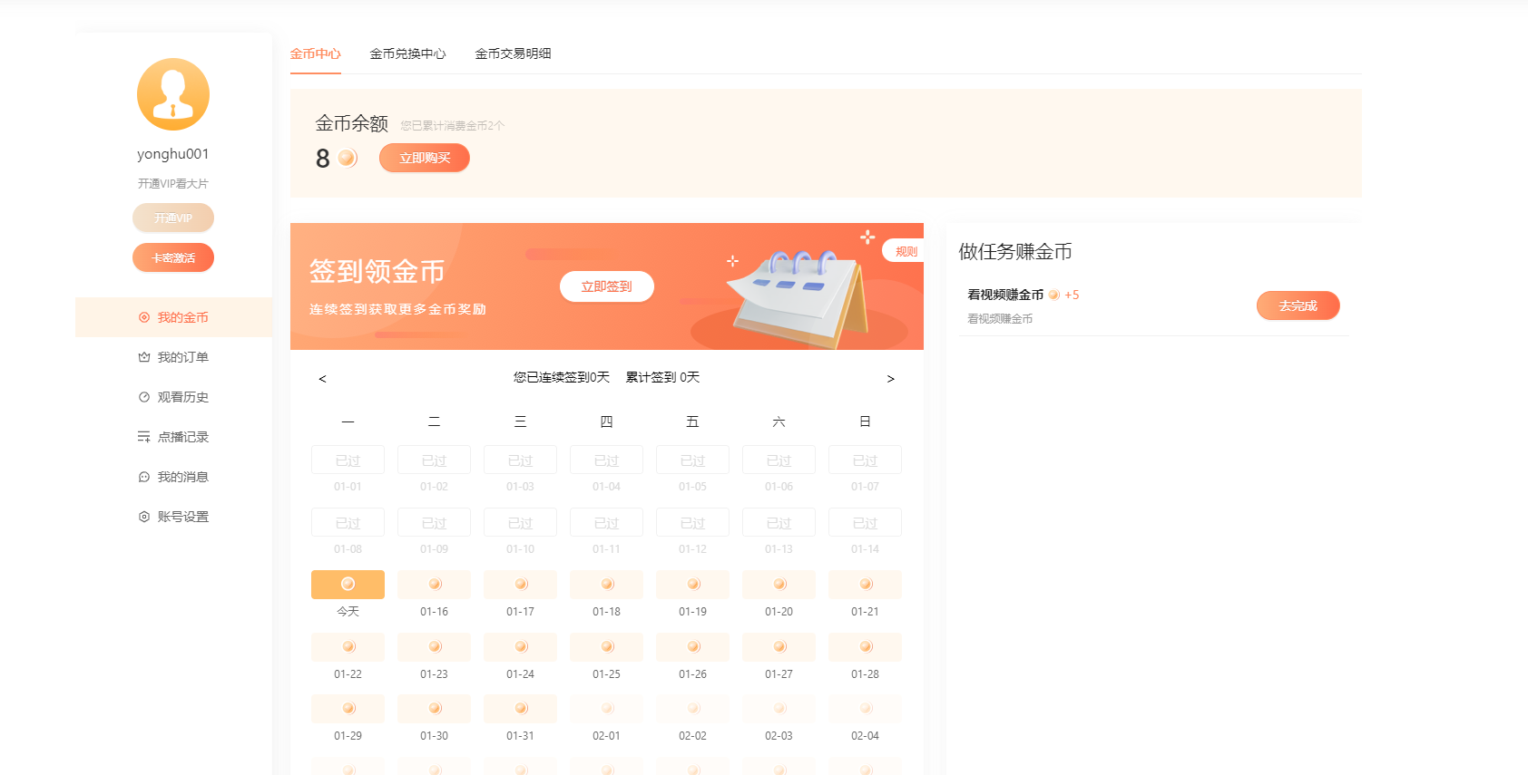
Task: Switch to the 金币交易明细 tab
Action: (513, 53)
